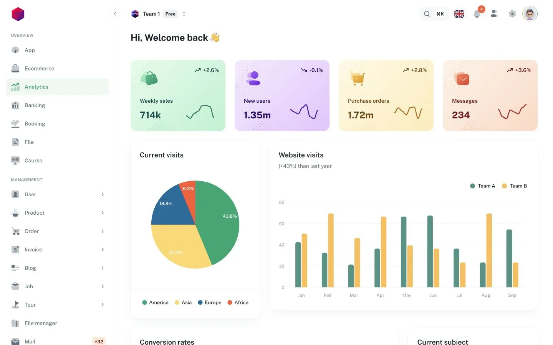Toggle Team A series in Website visits

point(482,186)
